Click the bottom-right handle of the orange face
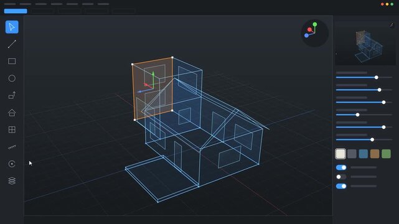Viewport: 399px width, 224px height. click(x=172, y=110)
